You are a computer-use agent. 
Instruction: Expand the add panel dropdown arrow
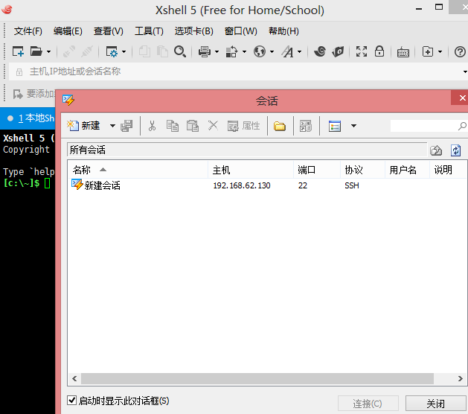click(x=440, y=52)
